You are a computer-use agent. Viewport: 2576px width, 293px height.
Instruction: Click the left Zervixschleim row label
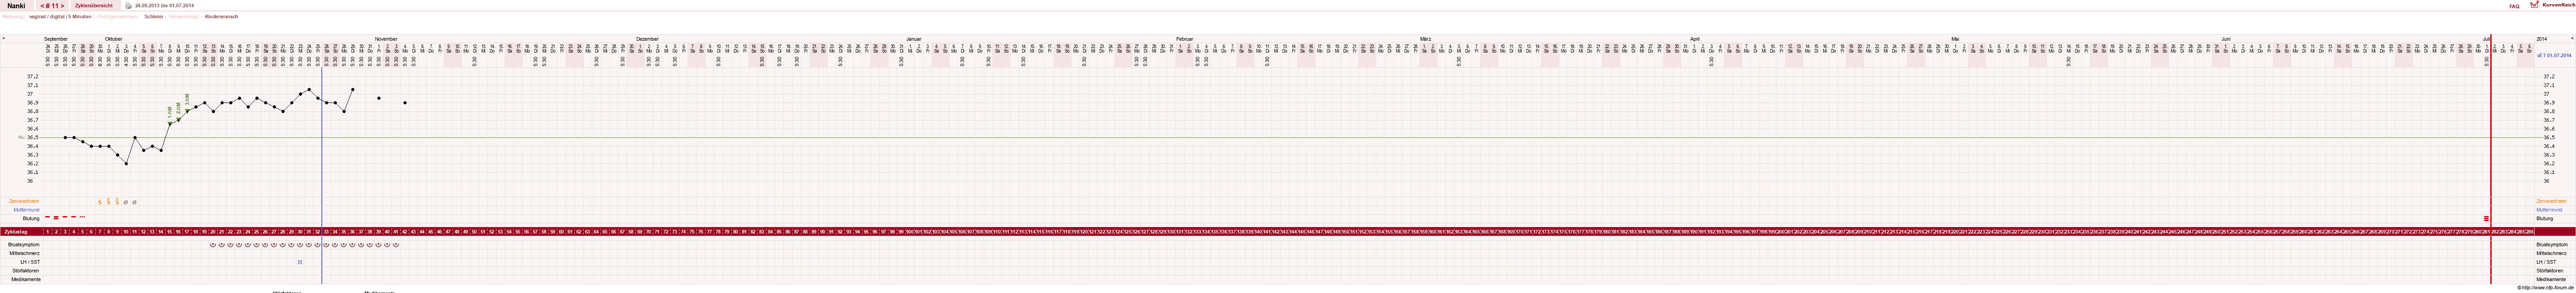click(x=24, y=201)
